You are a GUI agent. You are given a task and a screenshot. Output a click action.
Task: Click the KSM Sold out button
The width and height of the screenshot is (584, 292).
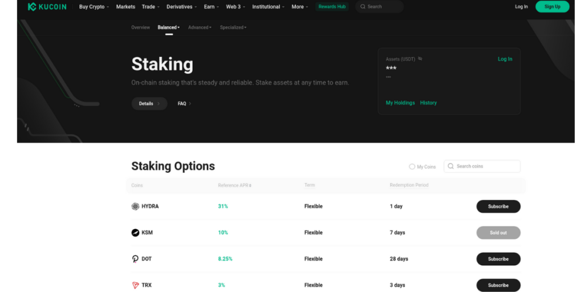click(498, 233)
